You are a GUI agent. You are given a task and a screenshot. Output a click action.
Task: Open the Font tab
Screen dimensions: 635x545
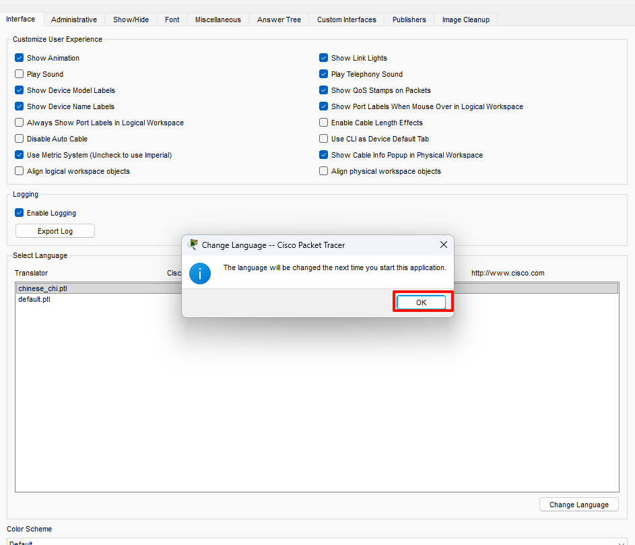[x=172, y=20]
